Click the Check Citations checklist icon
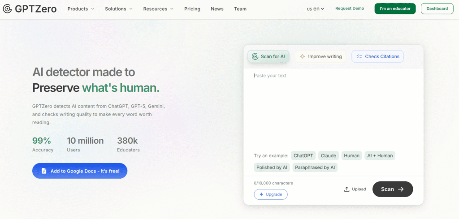The image size is (459, 219). pyautogui.click(x=359, y=56)
